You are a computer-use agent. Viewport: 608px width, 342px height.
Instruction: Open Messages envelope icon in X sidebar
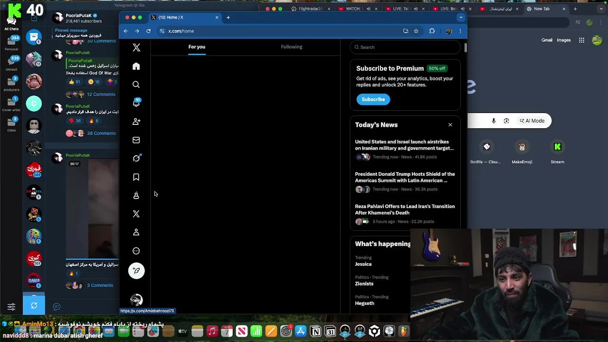136,140
